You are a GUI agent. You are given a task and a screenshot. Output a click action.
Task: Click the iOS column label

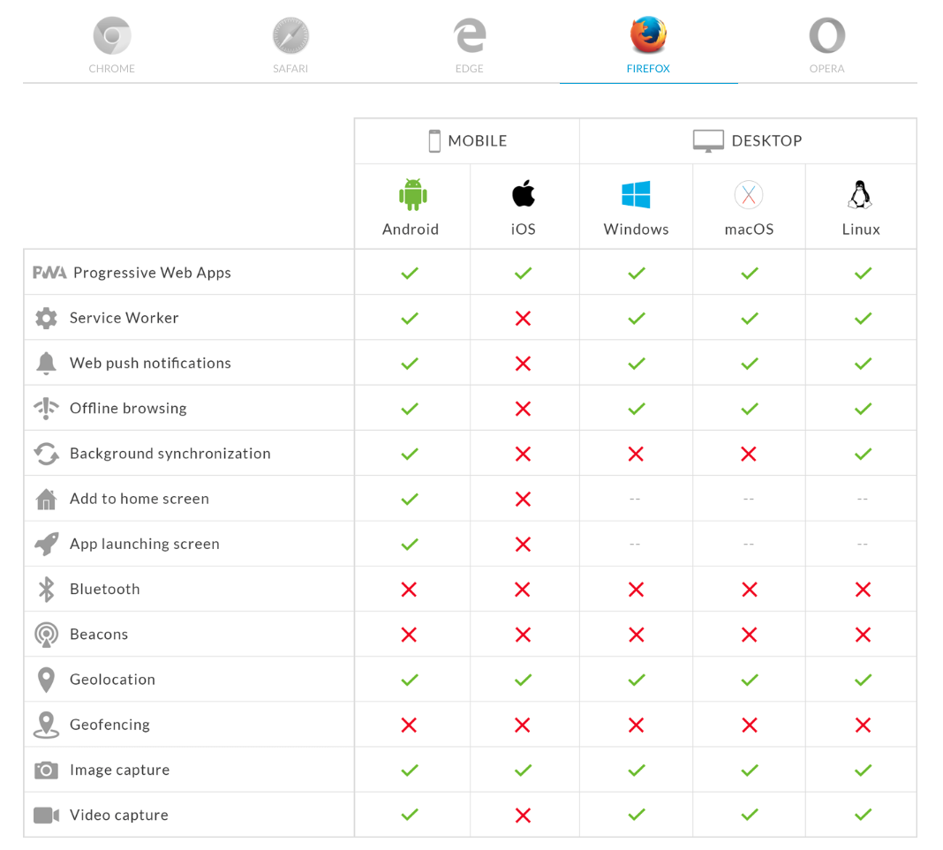(524, 229)
